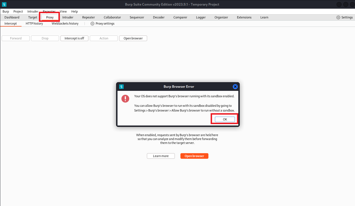Close the Burp Browser Error dialog

coord(235,87)
